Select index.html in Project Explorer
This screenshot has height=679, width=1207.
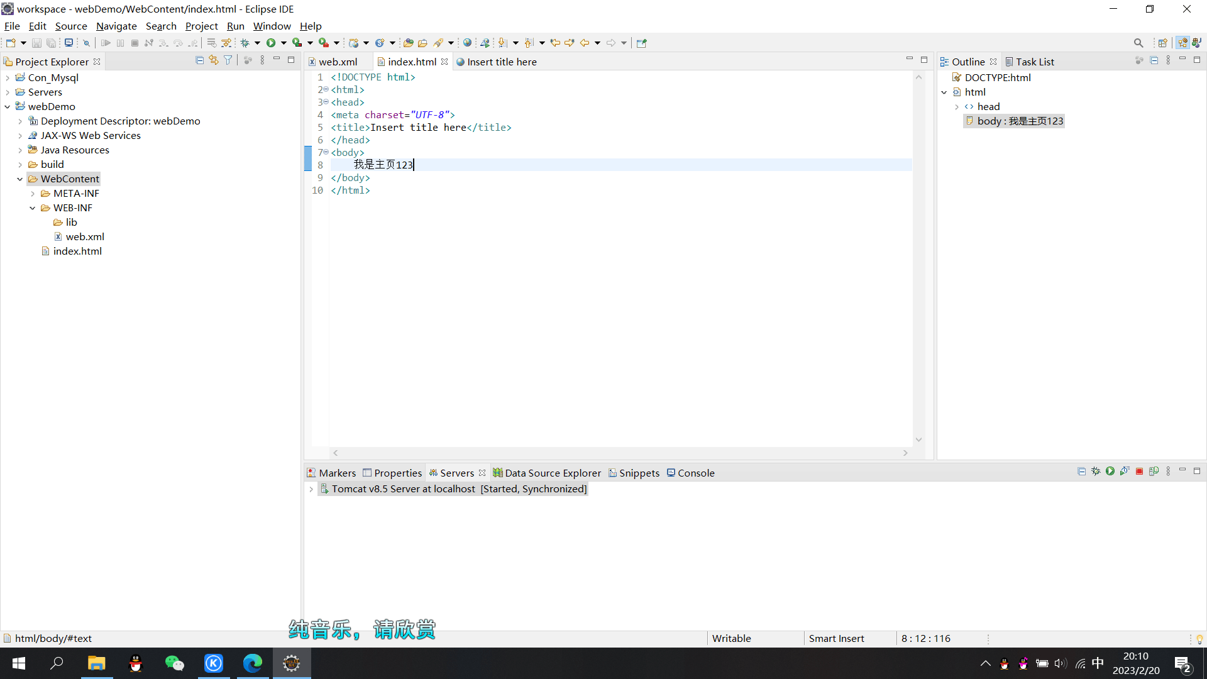pos(77,251)
